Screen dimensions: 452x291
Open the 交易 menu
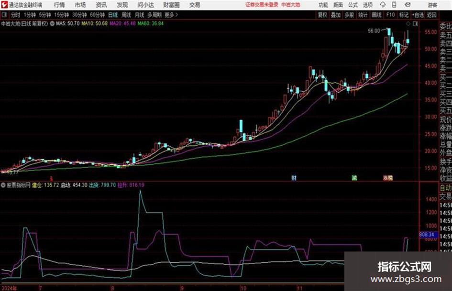click(x=195, y=5)
